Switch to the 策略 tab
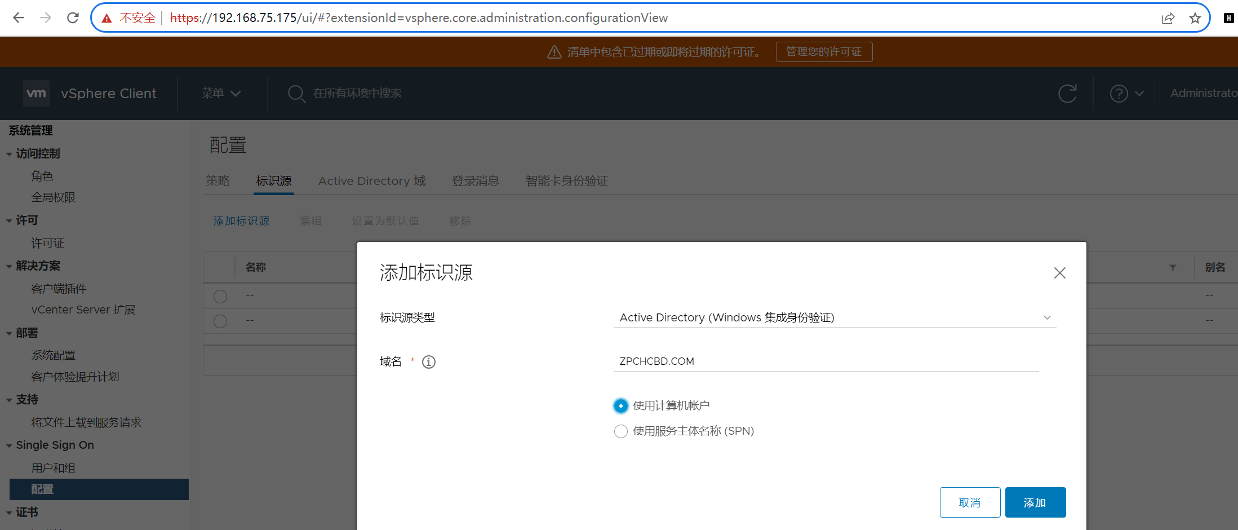Screen dimensions: 1238x530 click(218, 181)
